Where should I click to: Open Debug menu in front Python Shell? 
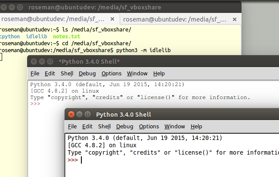(x=125, y=127)
